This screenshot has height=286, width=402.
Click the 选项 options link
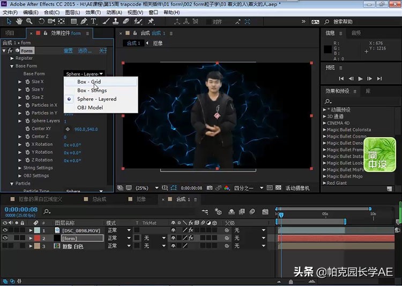click(85, 51)
